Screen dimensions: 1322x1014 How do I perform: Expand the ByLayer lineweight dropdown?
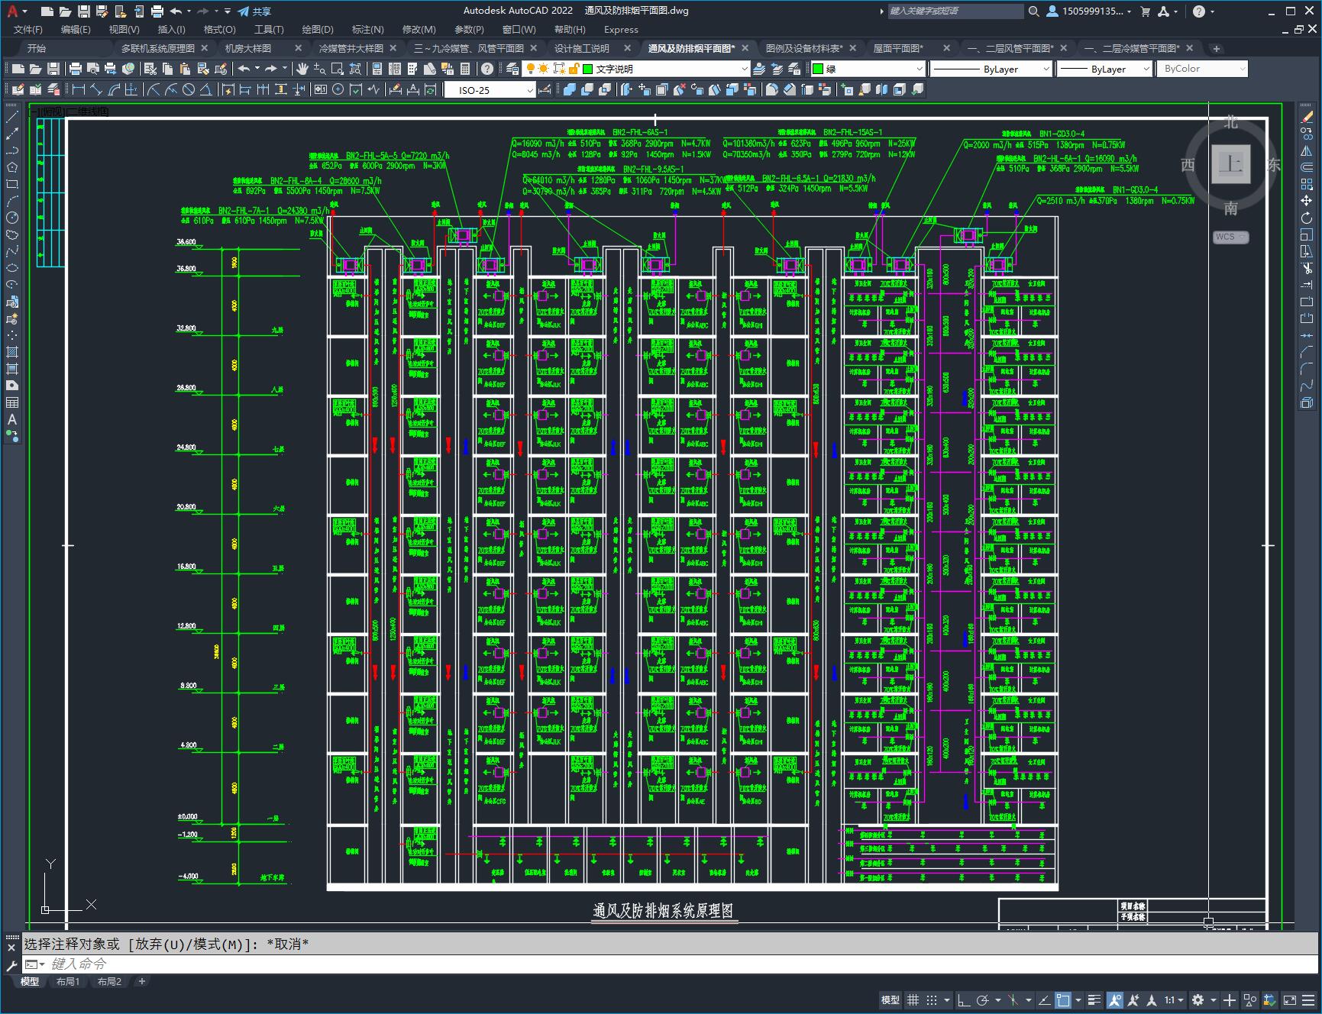point(1105,69)
